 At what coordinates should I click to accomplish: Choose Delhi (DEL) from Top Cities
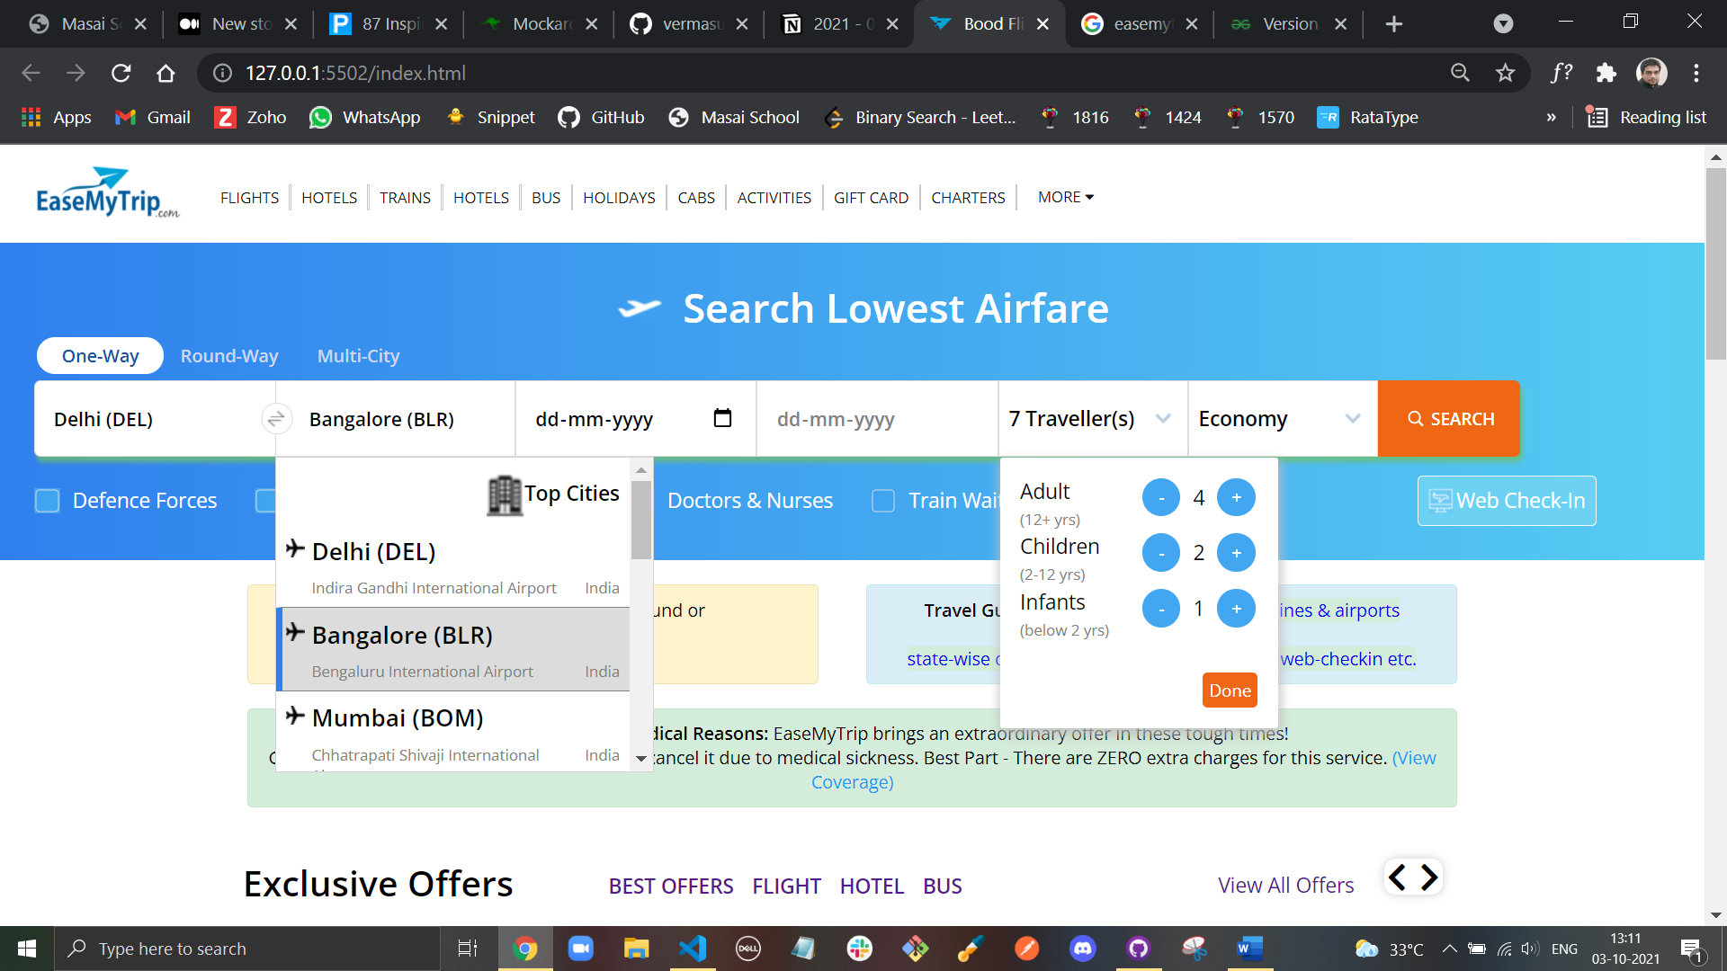(452, 566)
